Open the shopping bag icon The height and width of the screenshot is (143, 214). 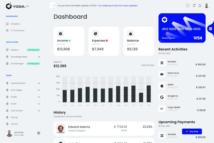click(200, 6)
